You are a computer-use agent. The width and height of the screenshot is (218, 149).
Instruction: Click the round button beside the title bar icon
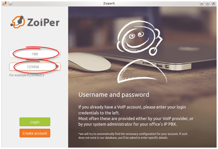(10, 3)
